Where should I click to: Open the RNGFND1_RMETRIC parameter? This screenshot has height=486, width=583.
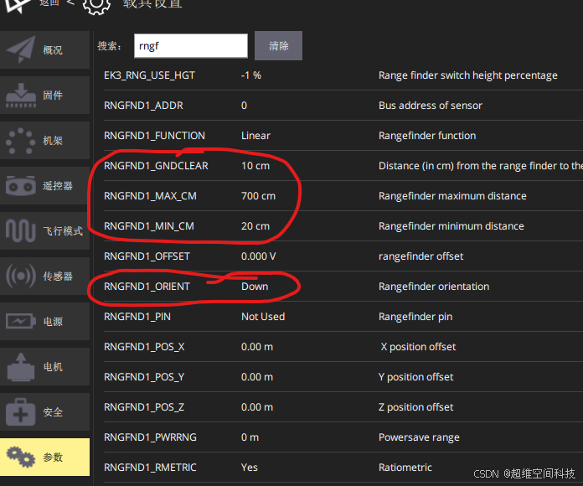[x=150, y=468]
